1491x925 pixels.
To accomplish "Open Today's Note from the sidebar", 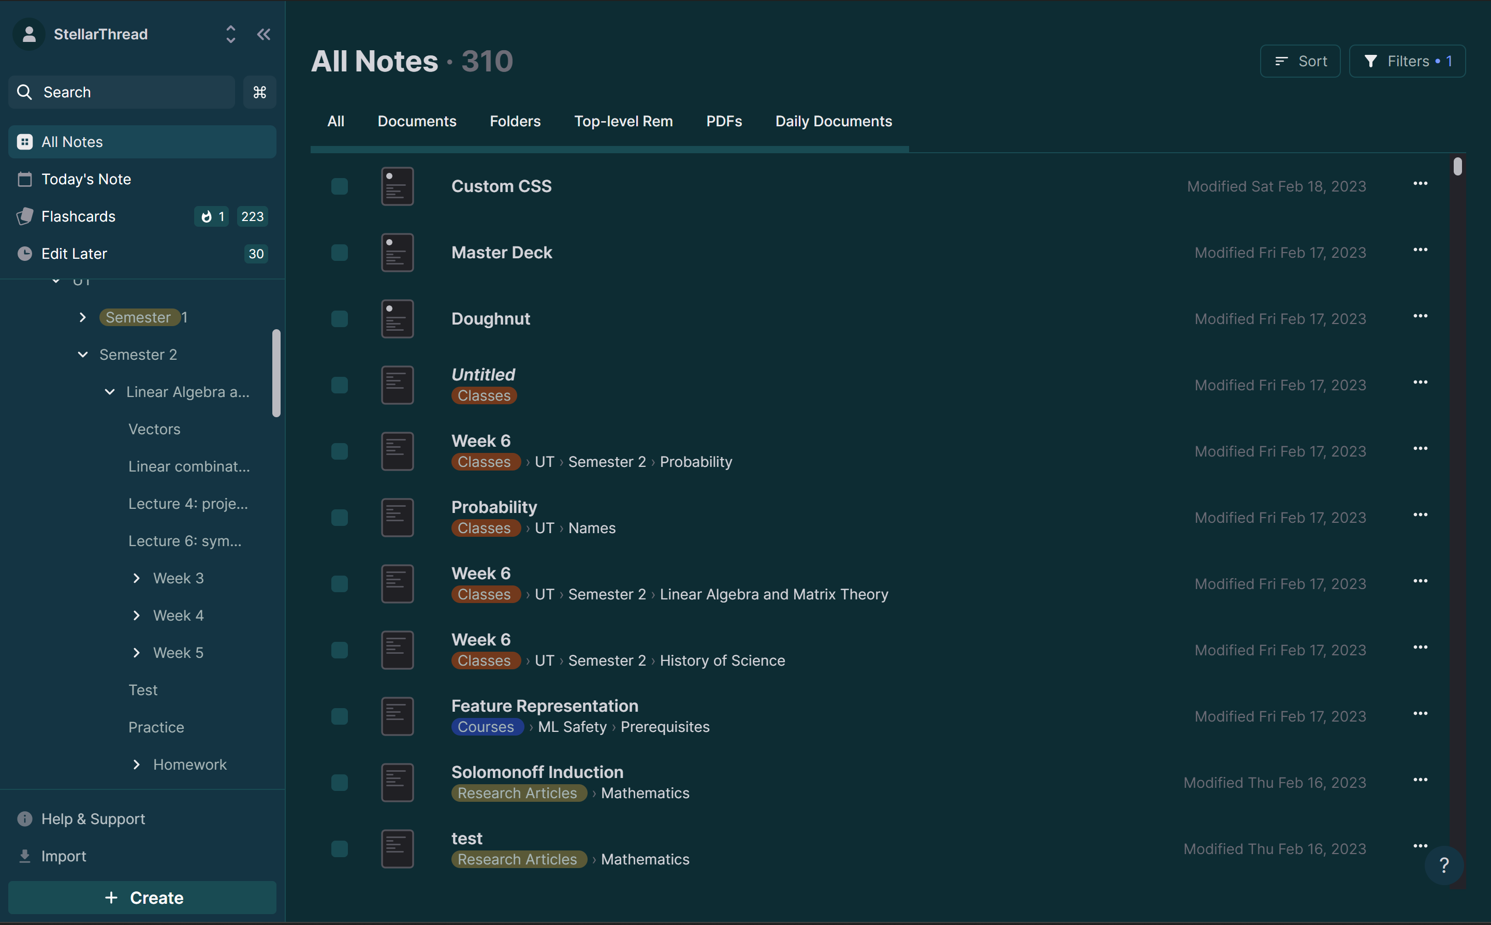I will (x=86, y=179).
